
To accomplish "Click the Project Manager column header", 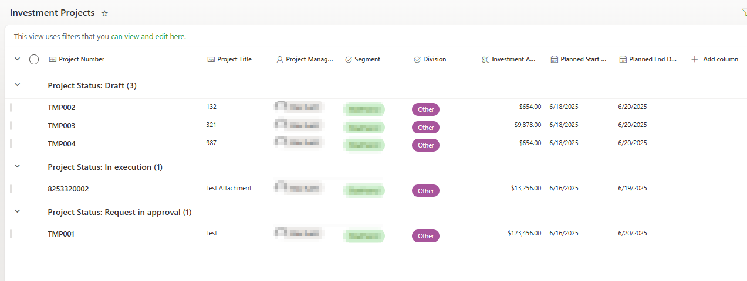I will [x=309, y=59].
